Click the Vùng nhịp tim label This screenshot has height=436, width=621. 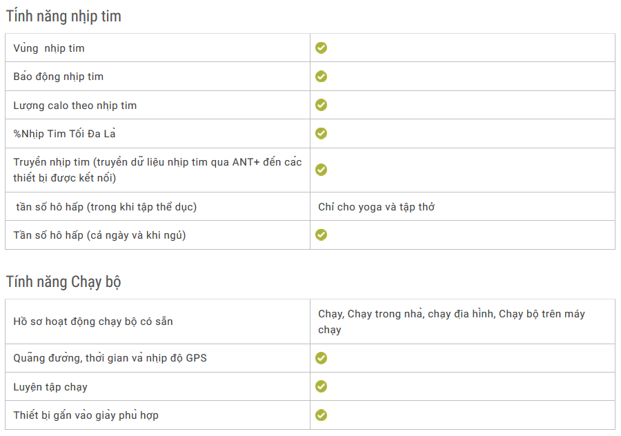[49, 48]
